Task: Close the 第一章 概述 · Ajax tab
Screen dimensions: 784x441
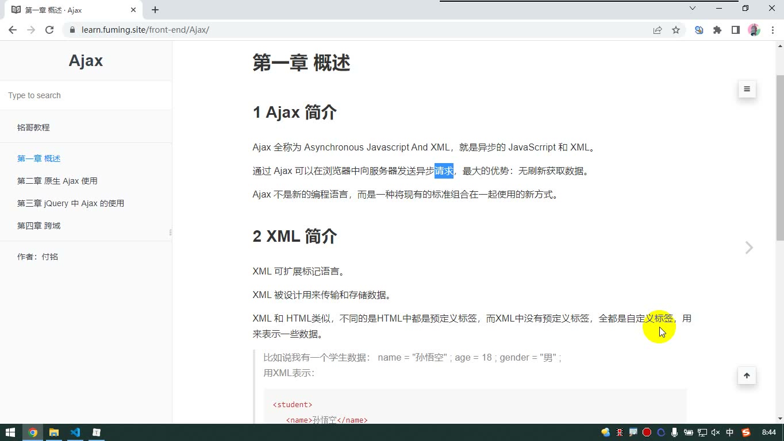Action: click(x=133, y=10)
